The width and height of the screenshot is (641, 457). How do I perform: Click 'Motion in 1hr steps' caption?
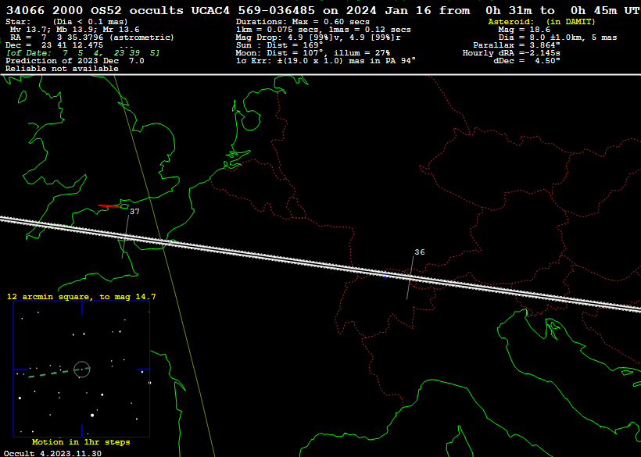point(81,442)
